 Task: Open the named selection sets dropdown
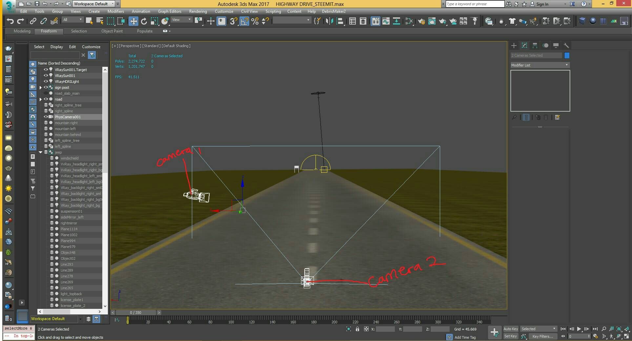click(292, 20)
